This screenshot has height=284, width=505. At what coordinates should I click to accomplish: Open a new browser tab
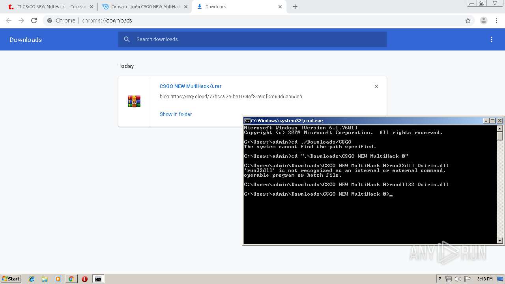[x=295, y=7]
